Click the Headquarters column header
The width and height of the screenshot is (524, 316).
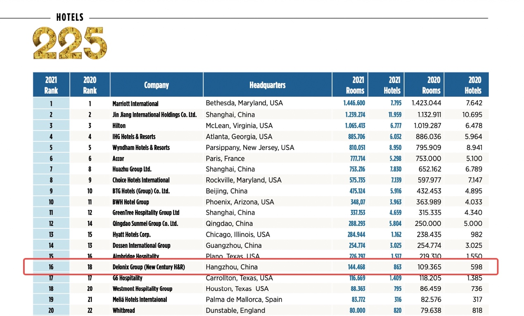pos(267,85)
